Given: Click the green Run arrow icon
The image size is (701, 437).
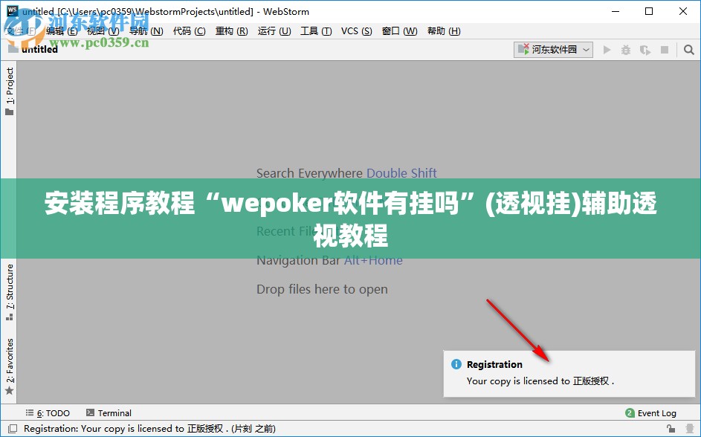Looking at the screenshot, I should [607, 50].
